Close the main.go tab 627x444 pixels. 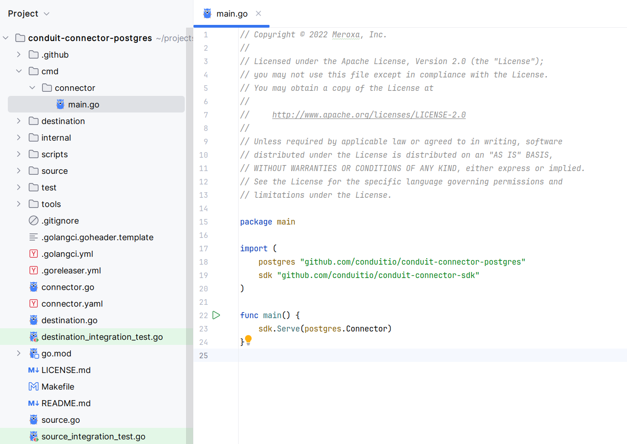coord(258,13)
